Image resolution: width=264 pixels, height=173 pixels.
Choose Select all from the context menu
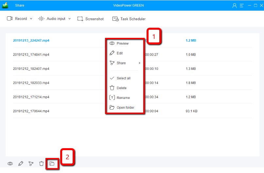[x=123, y=78]
